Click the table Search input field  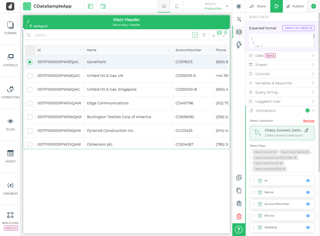pyautogui.click(x=112, y=35)
